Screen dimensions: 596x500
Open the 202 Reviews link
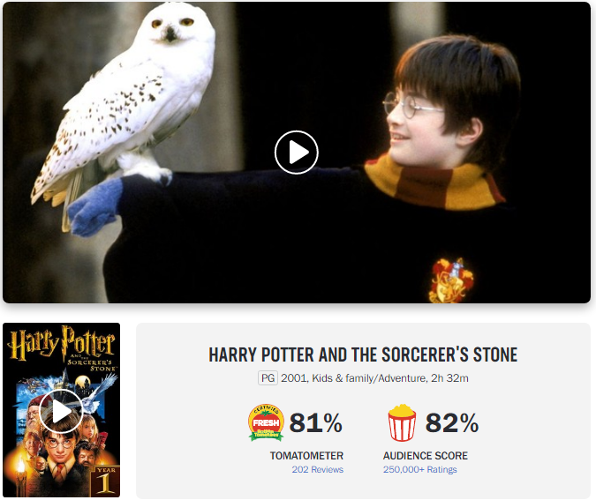[x=317, y=470]
